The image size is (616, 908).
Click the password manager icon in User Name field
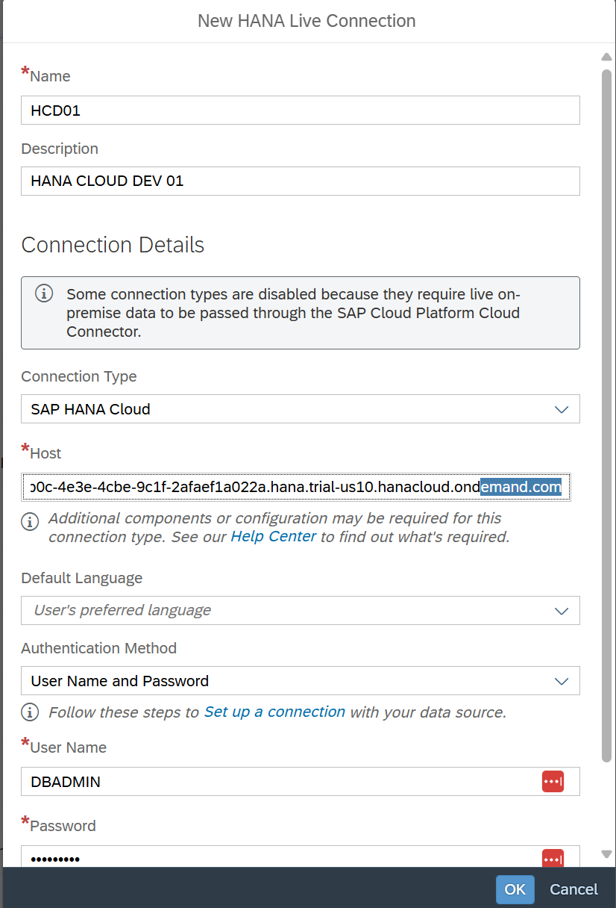pos(553,782)
